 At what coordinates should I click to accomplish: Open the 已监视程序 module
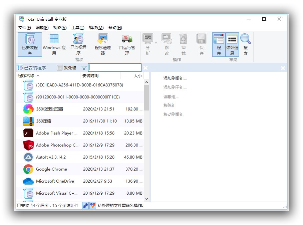tap(78, 44)
